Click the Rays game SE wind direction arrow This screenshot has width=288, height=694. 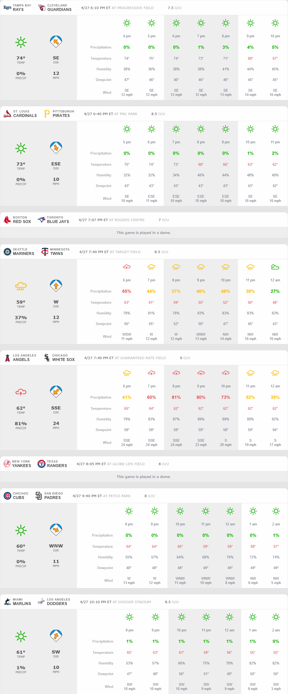point(56,42)
